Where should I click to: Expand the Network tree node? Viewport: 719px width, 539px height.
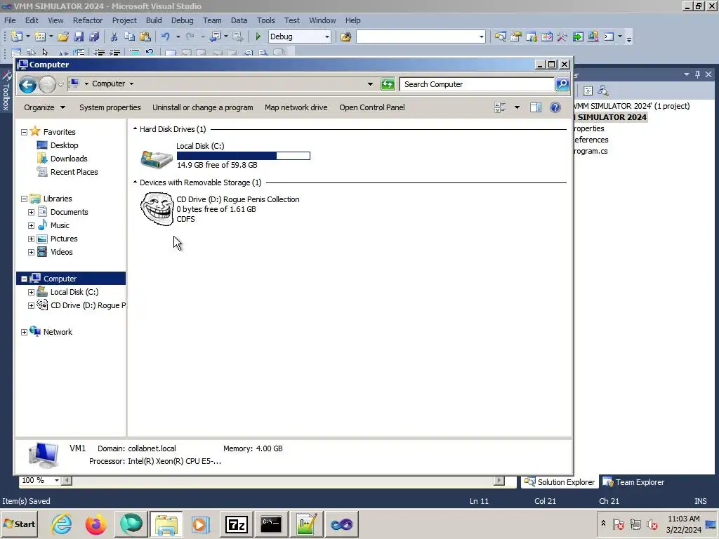(x=25, y=332)
